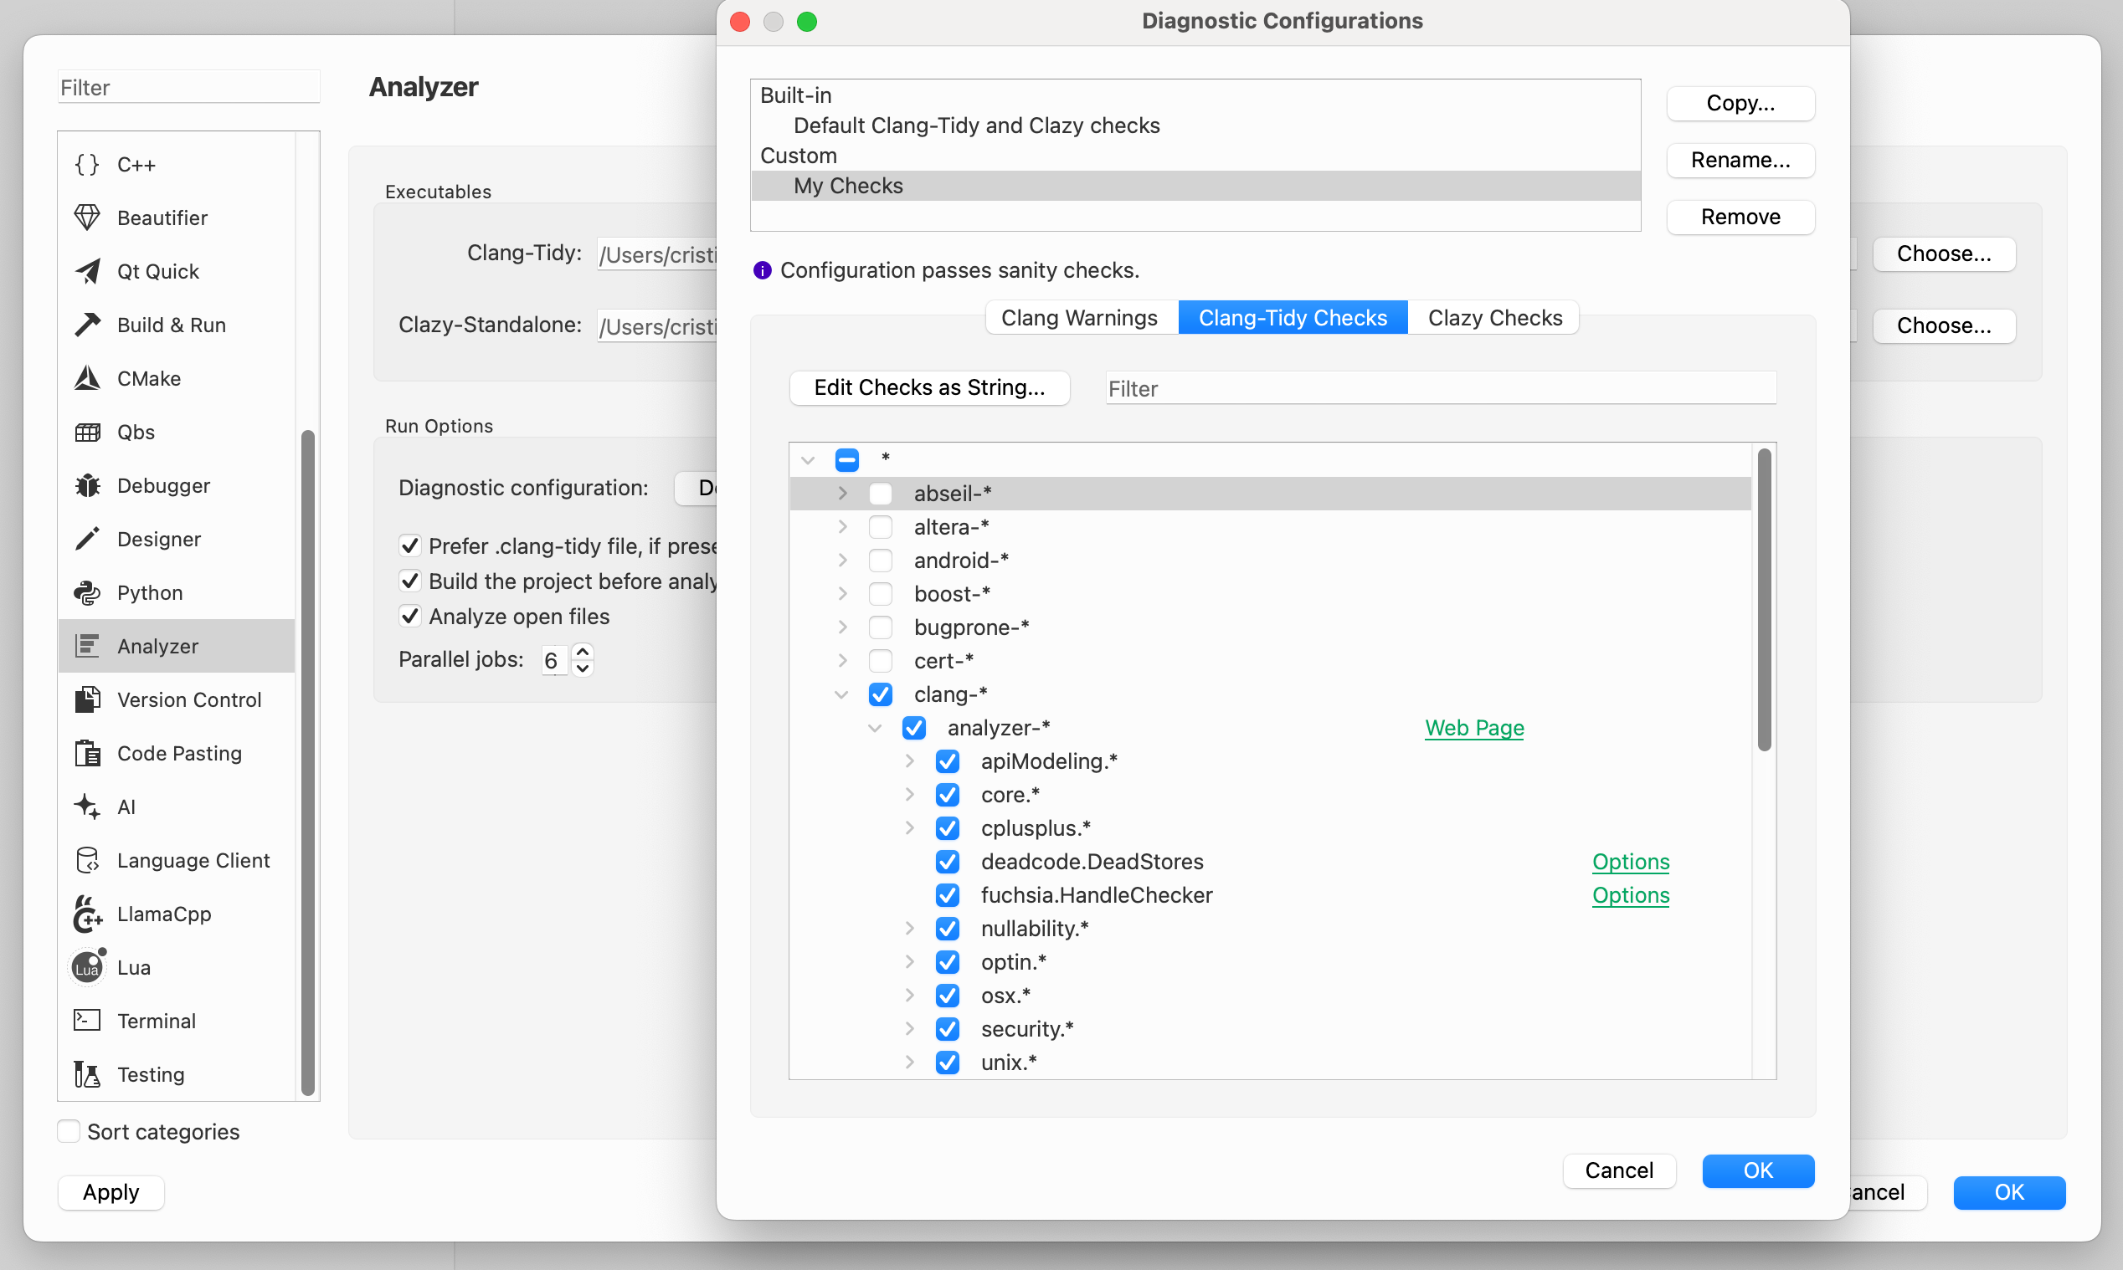
Task: Open Build & Run hammer category
Action: 87,325
